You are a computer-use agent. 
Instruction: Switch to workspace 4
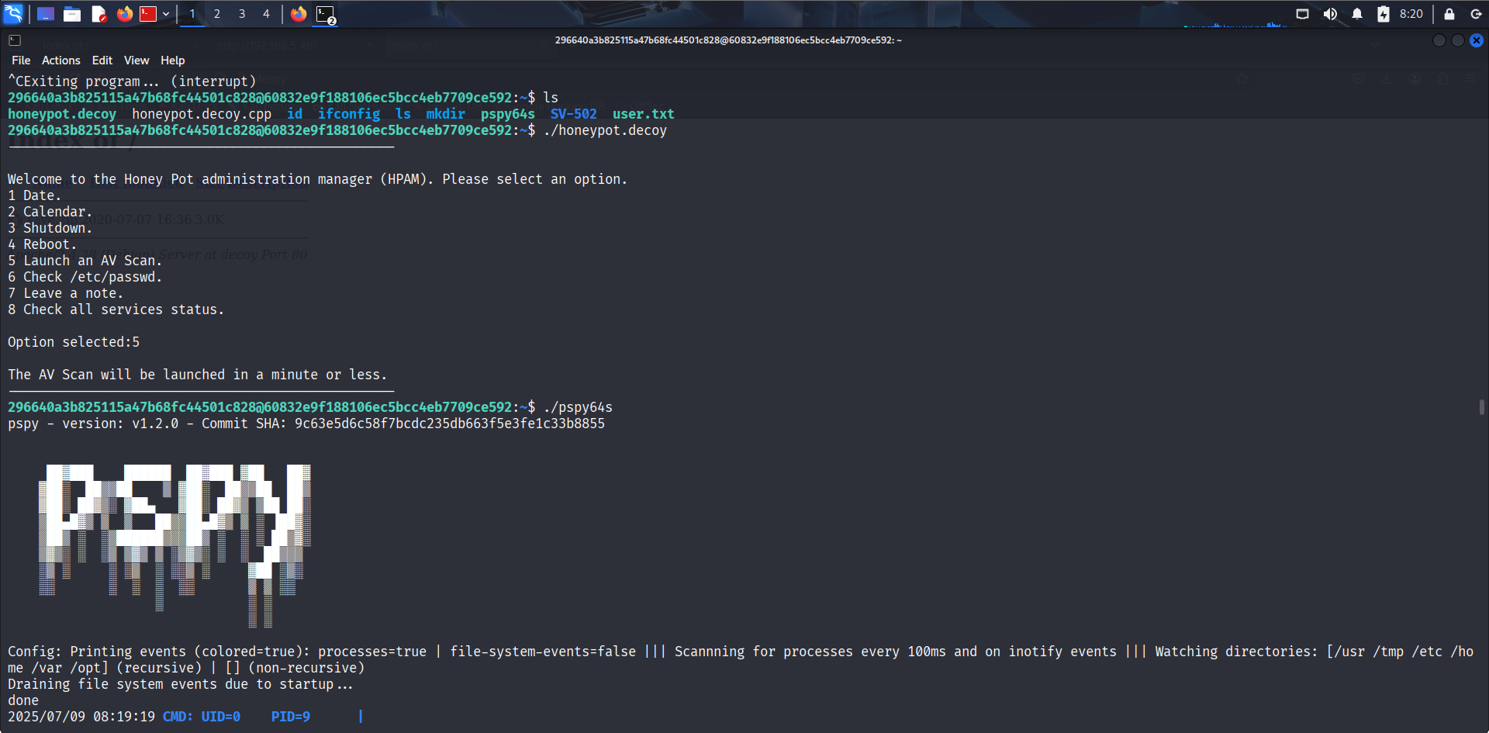click(x=266, y=14)
